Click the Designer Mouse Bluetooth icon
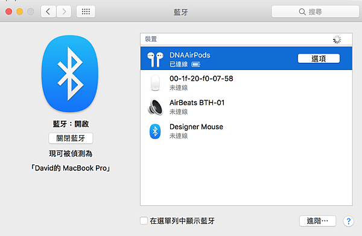This screenshot has height=236, width=362. pos(155,132)
